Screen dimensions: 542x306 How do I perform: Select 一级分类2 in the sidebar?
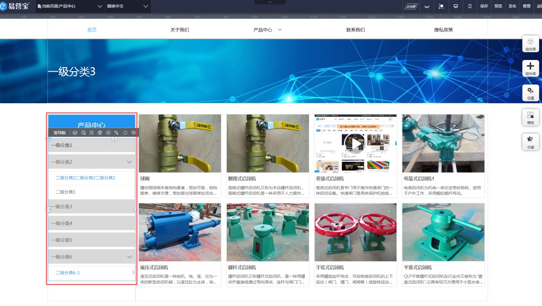[x=92, y=162]
